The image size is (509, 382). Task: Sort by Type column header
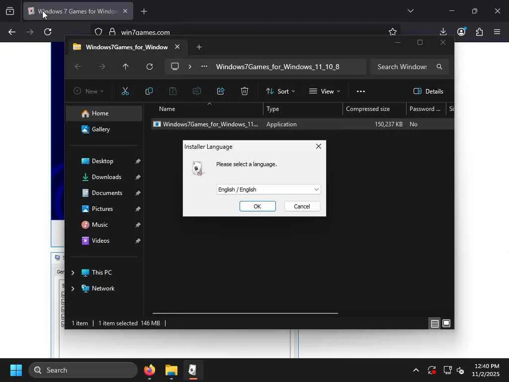(x=303, y=109)
